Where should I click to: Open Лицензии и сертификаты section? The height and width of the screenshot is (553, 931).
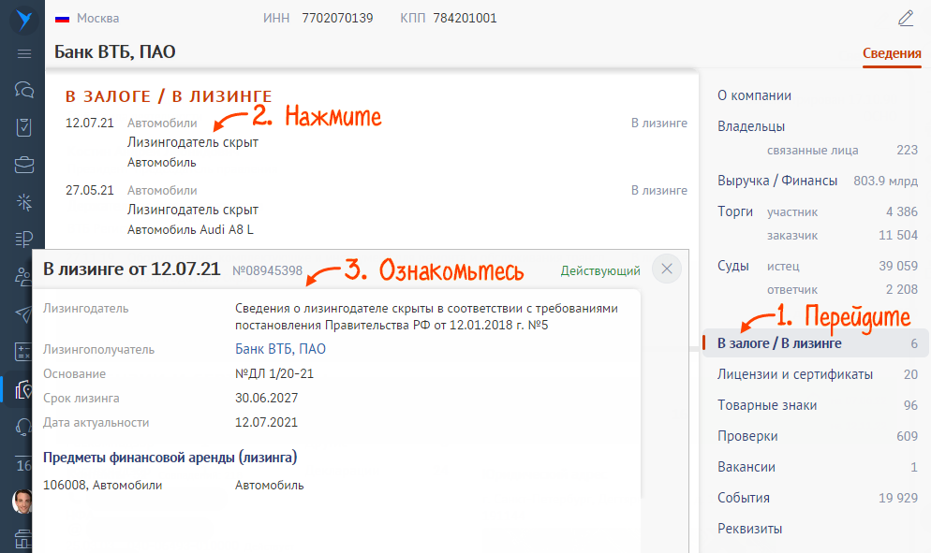pos(795,374)
